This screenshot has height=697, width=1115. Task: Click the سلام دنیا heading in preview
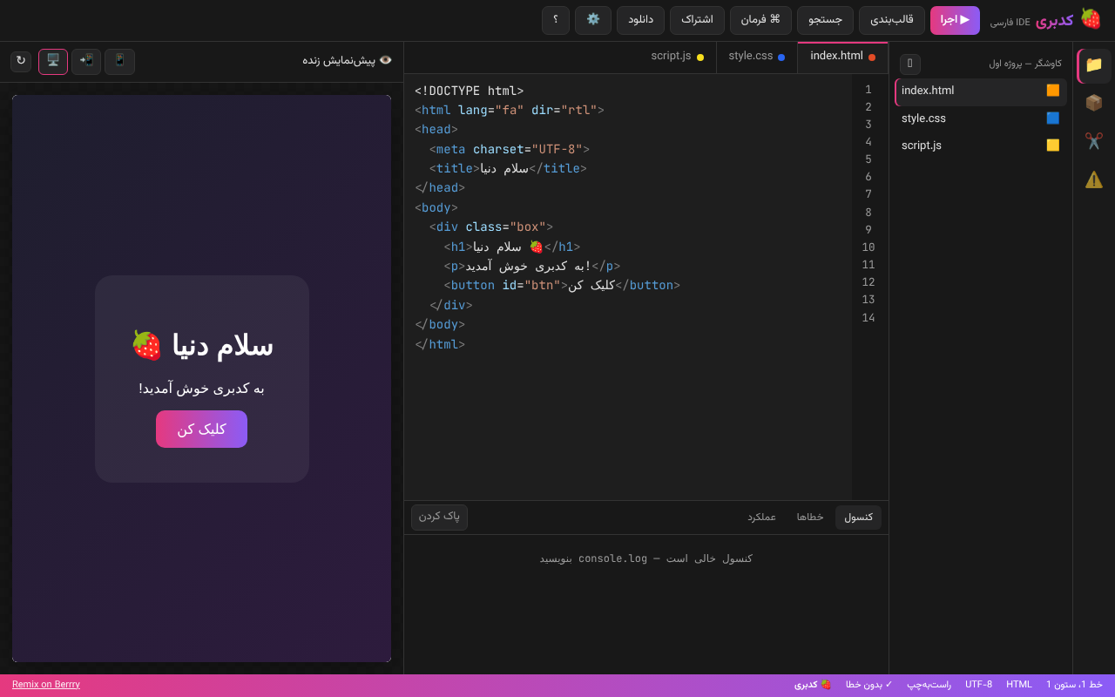201,345
